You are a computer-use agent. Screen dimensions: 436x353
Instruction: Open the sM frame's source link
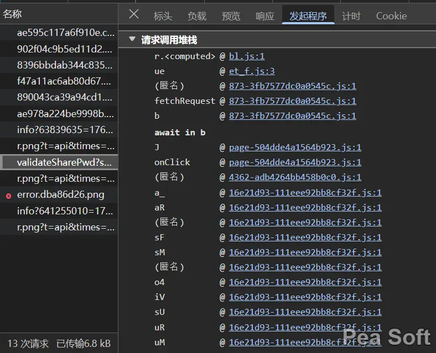(305, 252)
